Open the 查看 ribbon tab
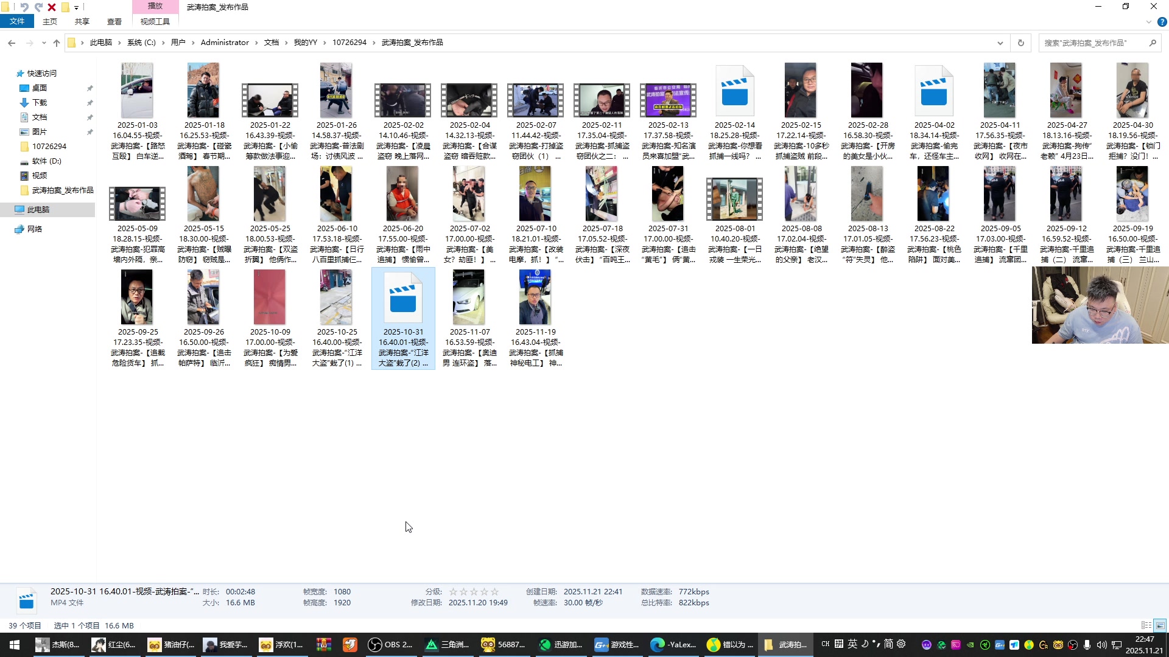 [x=114, y=22]
